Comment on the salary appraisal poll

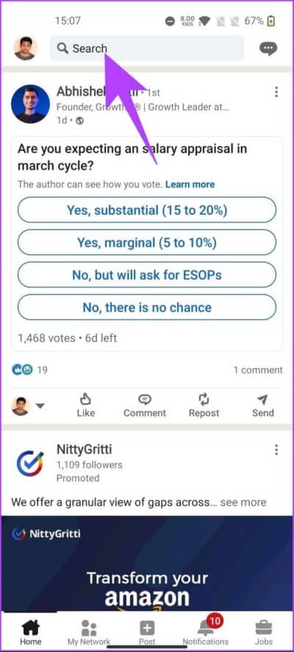[x=145, y=405]
